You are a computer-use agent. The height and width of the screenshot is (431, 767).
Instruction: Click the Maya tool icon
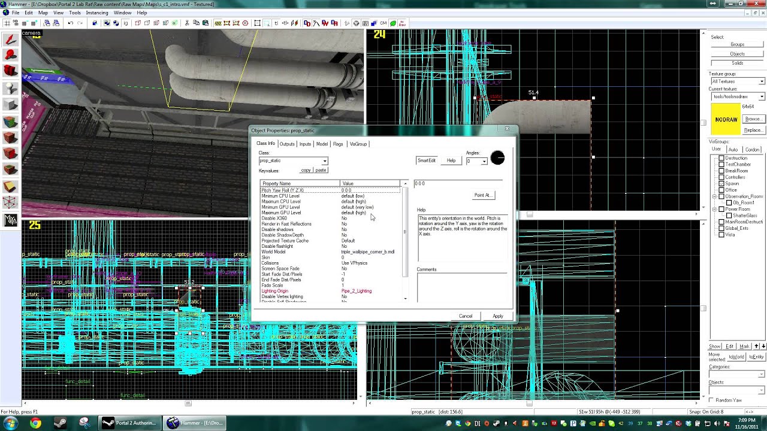[x=10, y=220]
